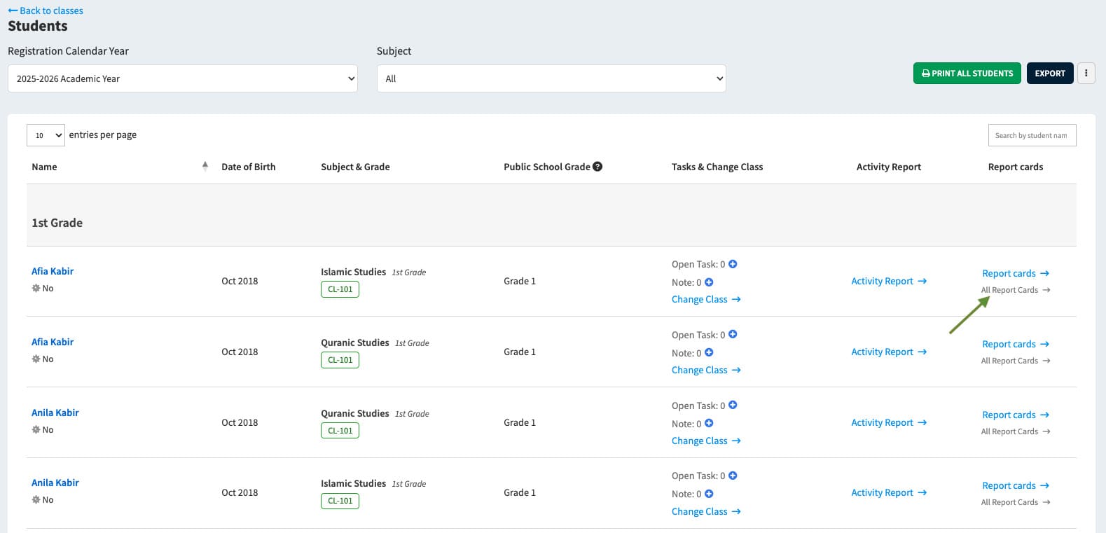Click the Public School Grade help icon

[x=597, y=167]
